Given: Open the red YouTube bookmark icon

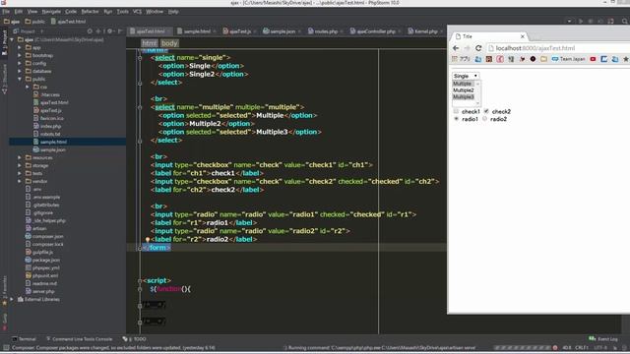Looking at the screenshot, I should (593, 59).
